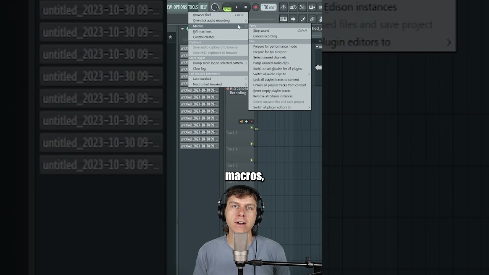This screenshot has height=275, width=489.
Task: Select the Track 4 label
Action: point(232,149)
